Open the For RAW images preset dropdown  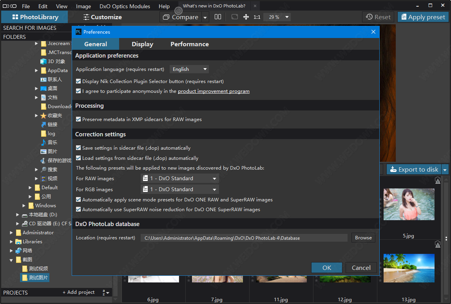pos(180,178)
